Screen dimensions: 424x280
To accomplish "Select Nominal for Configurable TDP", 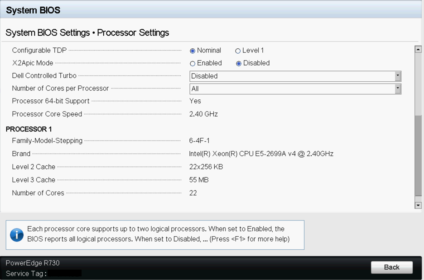I will point(193,51).
